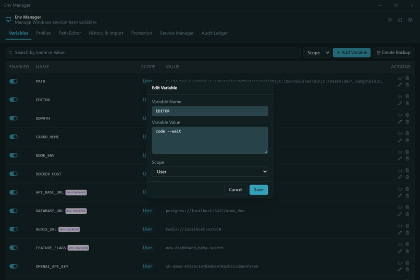Click the pencil icon for API_BASE_URL
The width and height of the screenshot is (420, 280).
(x=400, y=196)
